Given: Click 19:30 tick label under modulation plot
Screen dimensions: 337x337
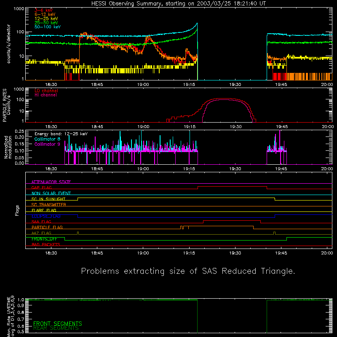Looking at the screenshot, I should click(x=235, y=169).
